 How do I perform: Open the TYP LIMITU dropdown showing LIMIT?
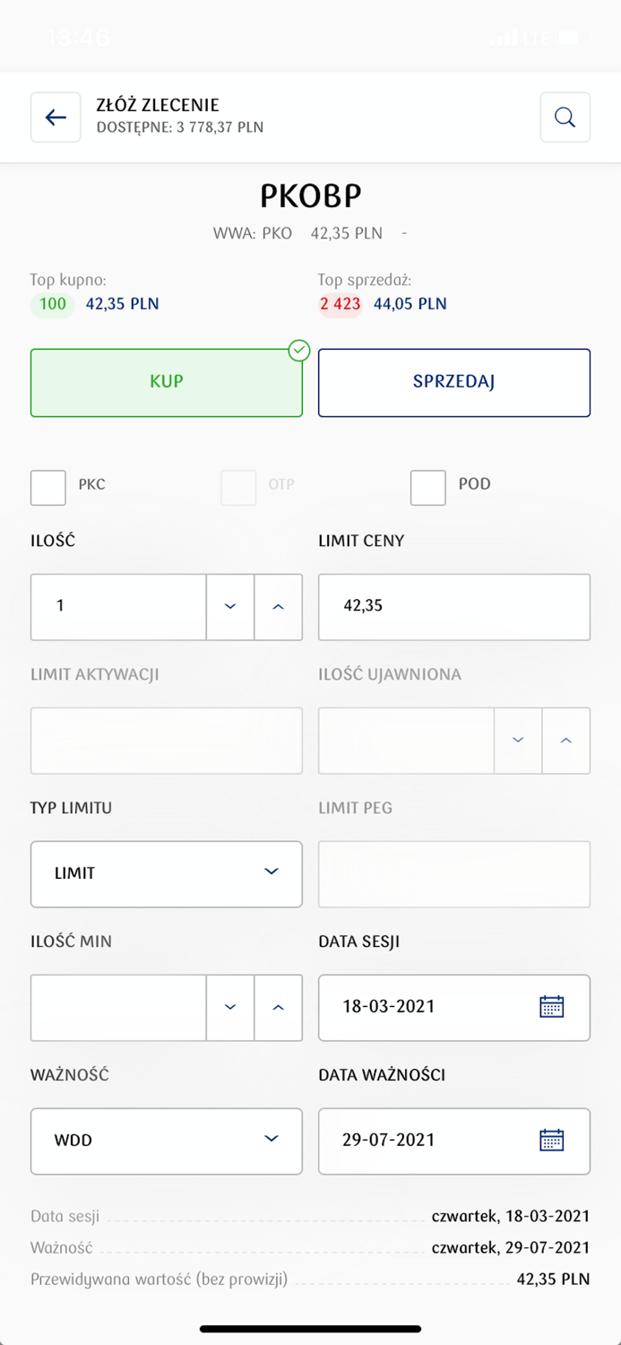point(166,873)
